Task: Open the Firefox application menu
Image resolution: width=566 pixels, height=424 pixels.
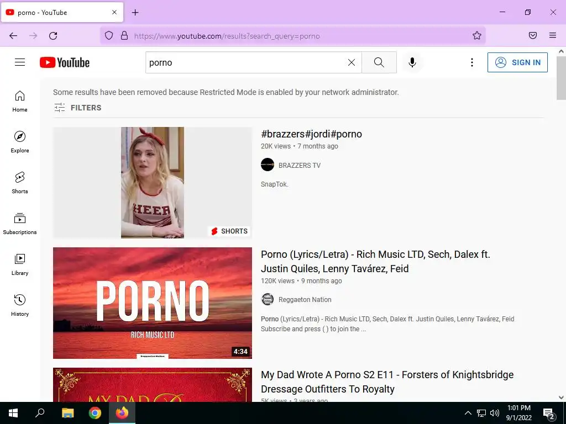Action: tap(553, 35)
